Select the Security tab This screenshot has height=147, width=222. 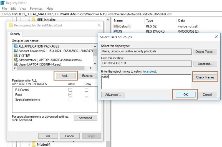[15, 34]
